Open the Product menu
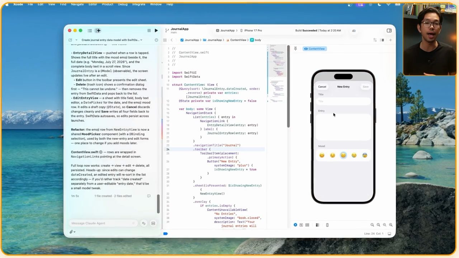This screenshot has width=459, height=258. pos(107,4)
